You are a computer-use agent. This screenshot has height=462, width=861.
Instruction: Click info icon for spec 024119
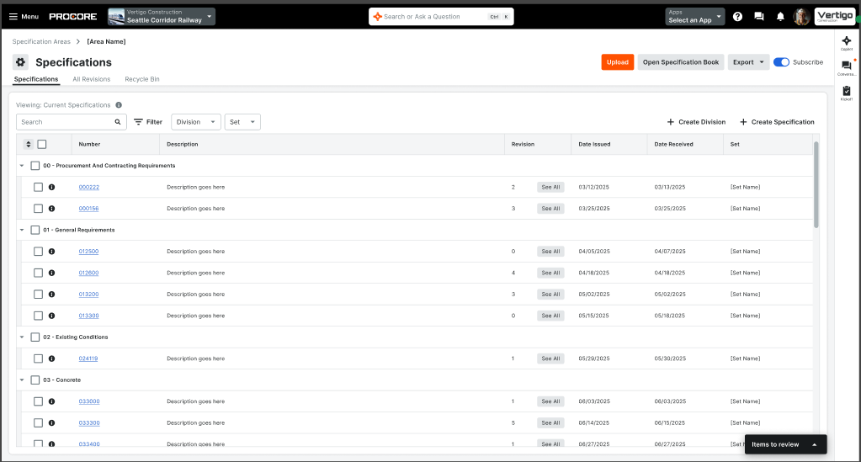tap(51, 358)
